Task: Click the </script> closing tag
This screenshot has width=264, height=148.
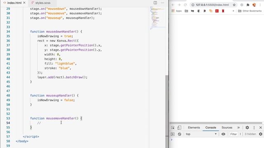Action: pyautogui.click(x=31, y=136)
